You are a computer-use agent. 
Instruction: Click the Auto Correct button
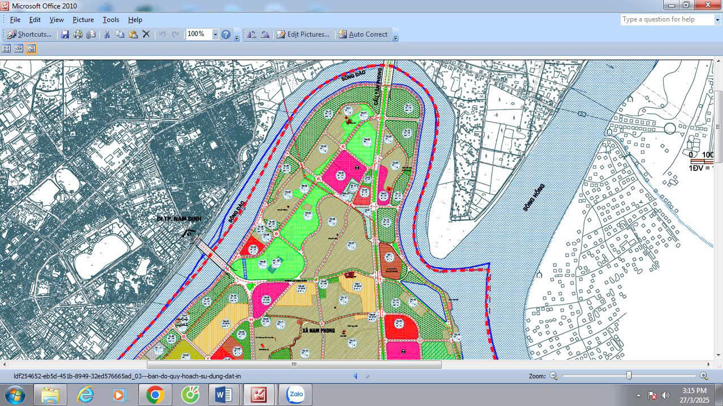click(363, 34)
